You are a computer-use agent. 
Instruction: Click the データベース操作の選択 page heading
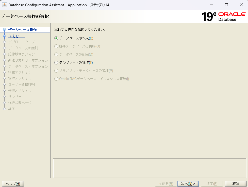[25, 16]
